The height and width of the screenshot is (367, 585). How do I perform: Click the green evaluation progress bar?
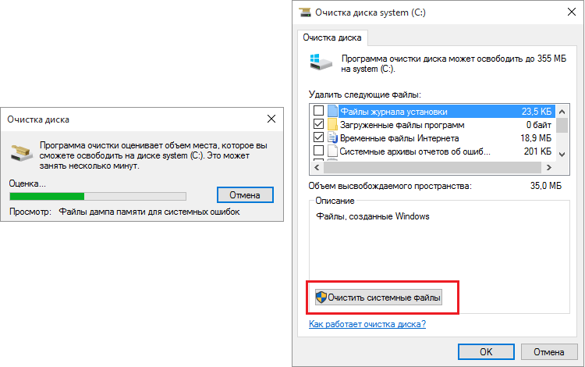(97, 196)
